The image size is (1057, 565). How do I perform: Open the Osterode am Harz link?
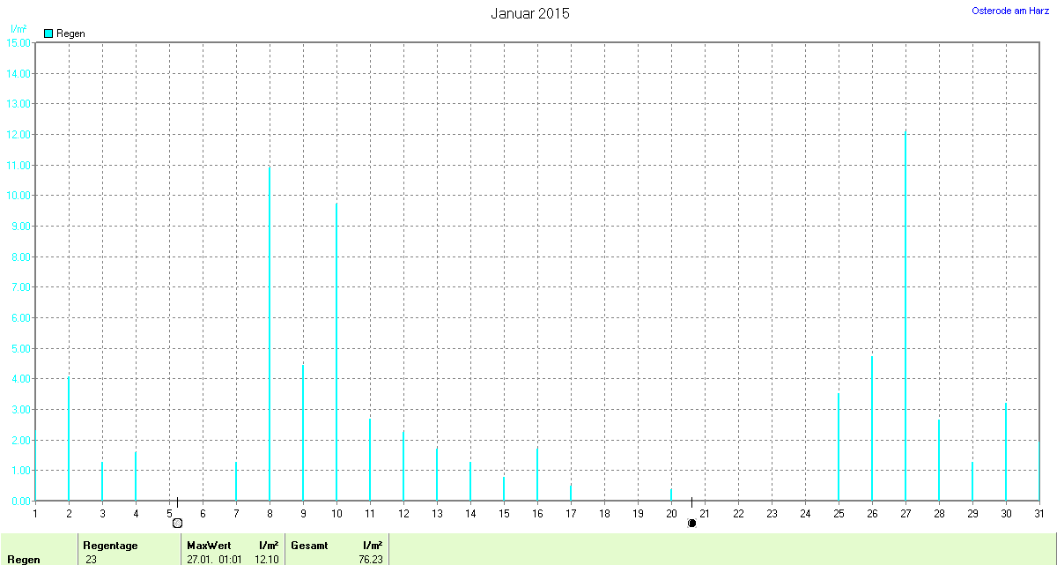pos(1009,11)
